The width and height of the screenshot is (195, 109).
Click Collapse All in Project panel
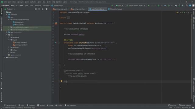[x=42, y=9]
